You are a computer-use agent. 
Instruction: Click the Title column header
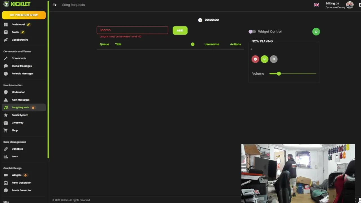tap(118, 44)
